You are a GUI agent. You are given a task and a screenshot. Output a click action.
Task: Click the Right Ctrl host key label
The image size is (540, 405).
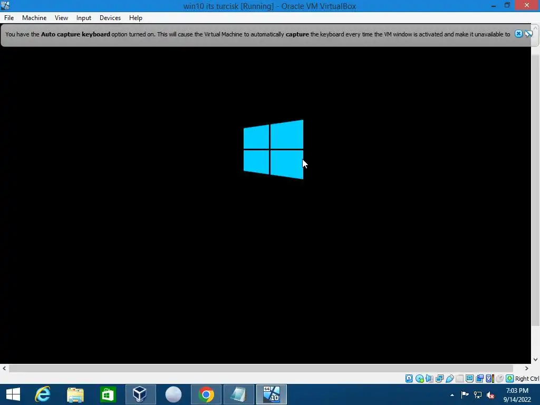pos(527,379)
